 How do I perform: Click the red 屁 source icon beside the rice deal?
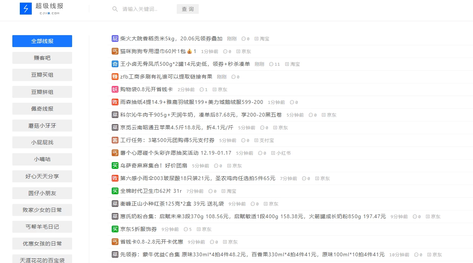coord(115,38)
